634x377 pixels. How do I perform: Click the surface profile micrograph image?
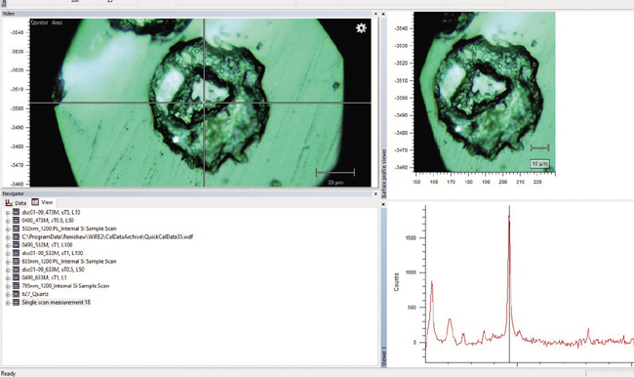click(x=485, y=92)
